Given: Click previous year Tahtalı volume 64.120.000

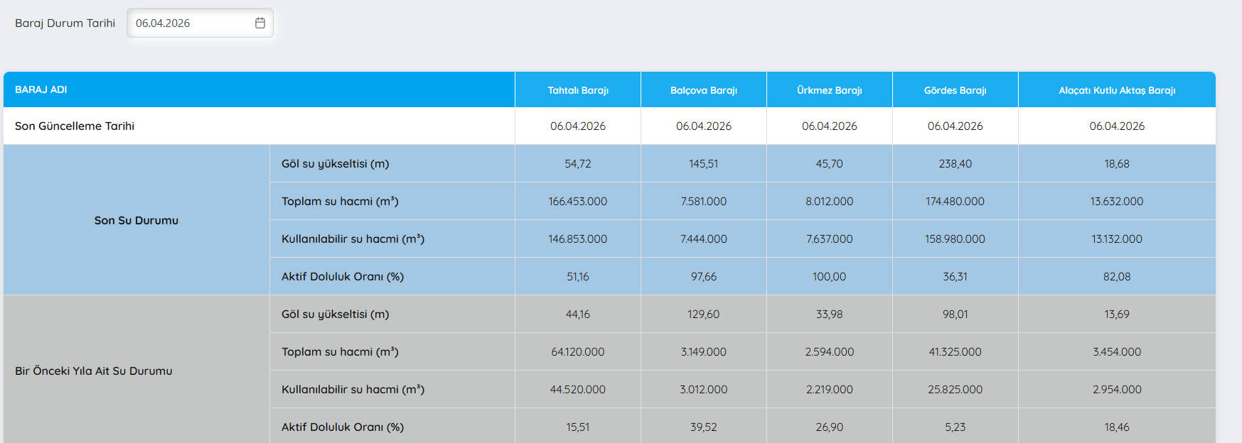Looking at the screenshot, I should point(577,352).
